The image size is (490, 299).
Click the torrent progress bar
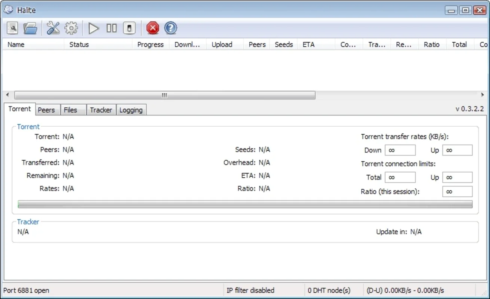[x=245, y=204]
